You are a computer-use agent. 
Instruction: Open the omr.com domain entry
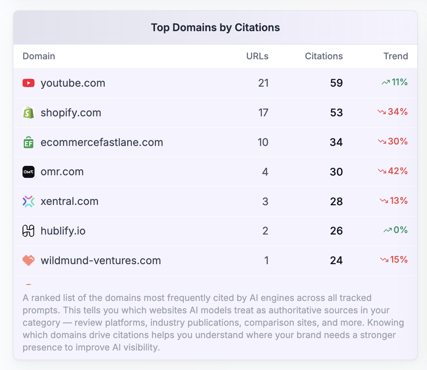[x=62, y=172]
